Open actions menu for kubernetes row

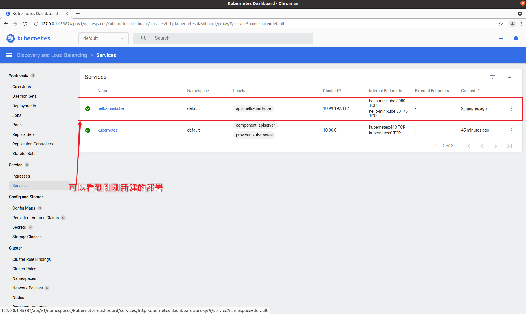click(x=512, y=130)
